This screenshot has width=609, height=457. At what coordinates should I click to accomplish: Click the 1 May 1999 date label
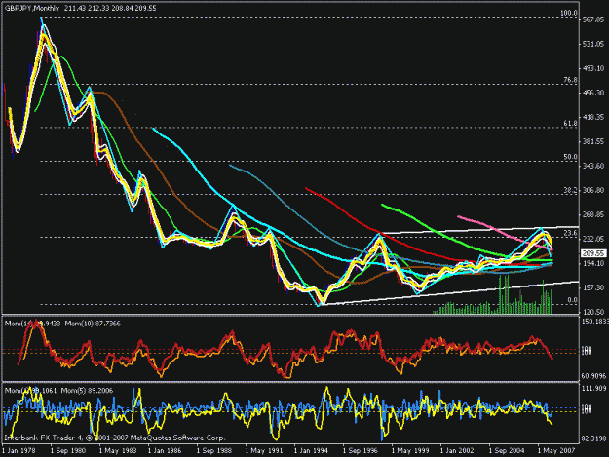(409, 451)
